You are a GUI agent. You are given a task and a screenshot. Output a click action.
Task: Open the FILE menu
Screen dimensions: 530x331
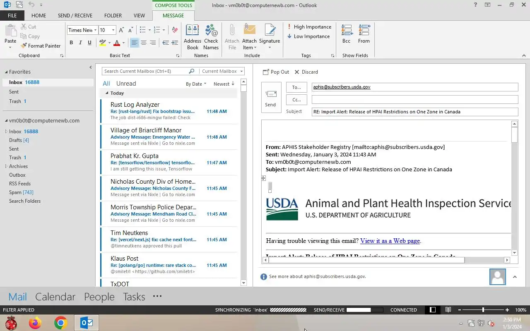point(12,16)
